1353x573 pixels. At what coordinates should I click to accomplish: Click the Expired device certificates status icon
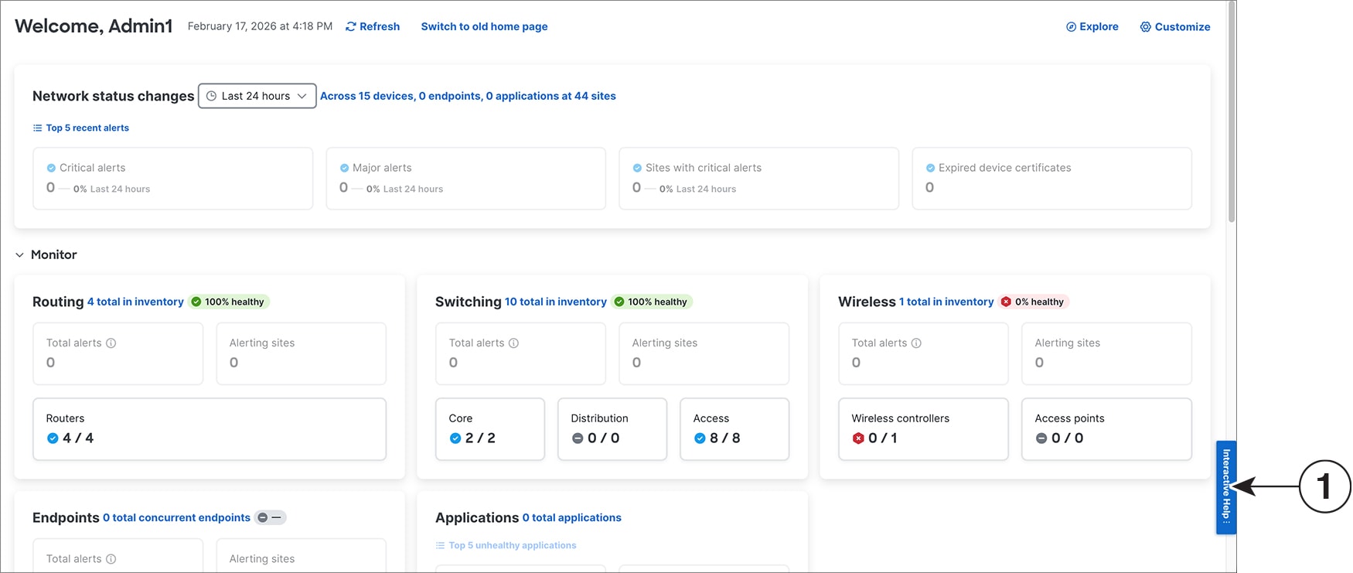(x=930, y=168)
